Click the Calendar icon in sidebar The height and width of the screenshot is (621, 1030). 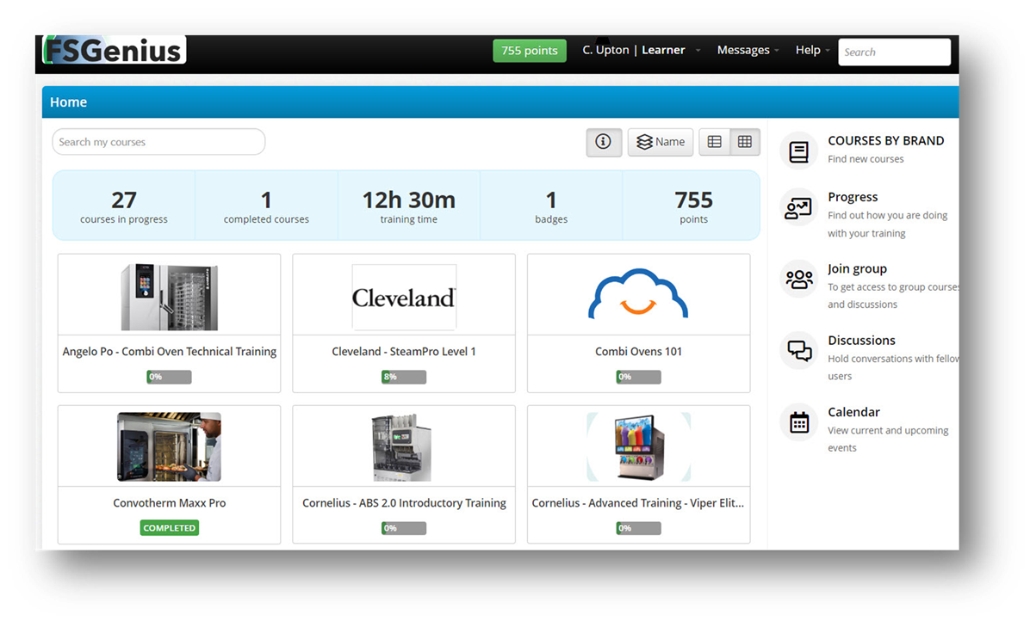point(799,422)
